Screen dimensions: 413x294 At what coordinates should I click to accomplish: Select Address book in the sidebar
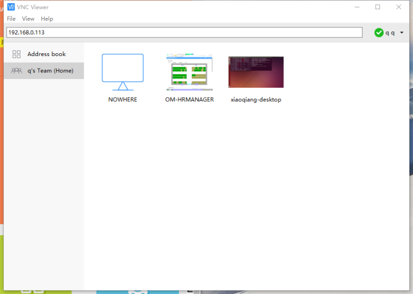click(x=44, y=54)
